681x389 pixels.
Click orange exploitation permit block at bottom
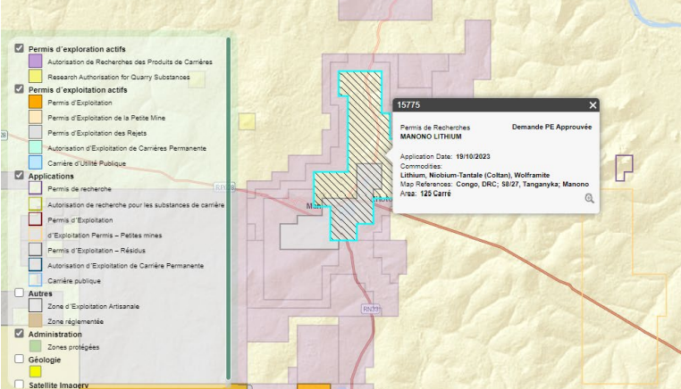coord(314,386)
